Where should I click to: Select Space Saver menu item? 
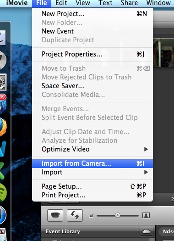[92, 86]
